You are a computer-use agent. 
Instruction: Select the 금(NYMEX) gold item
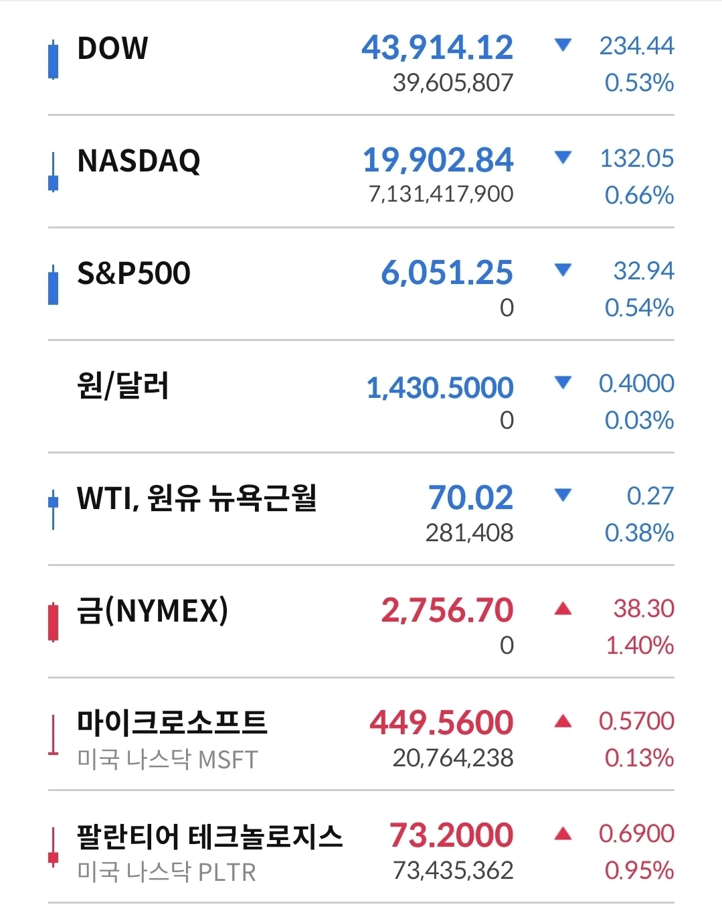point(361,622)
